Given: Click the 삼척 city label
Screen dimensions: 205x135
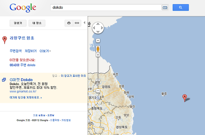Looking at the screenshot, I should coord(131,97).
